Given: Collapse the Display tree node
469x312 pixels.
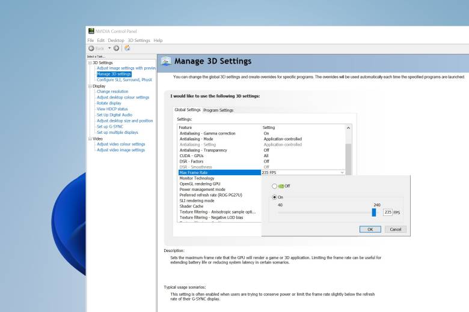Looking at the screenshot, I should tap(90, 86).
